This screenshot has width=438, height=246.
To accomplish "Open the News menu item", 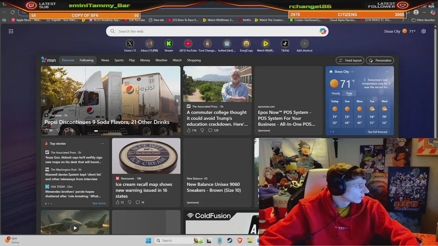I will pyautogui.click(x=105, y=60).
